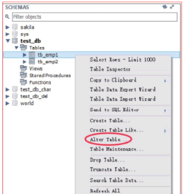
Task: Select the test_db_char schema name
Action: point(36,89)
